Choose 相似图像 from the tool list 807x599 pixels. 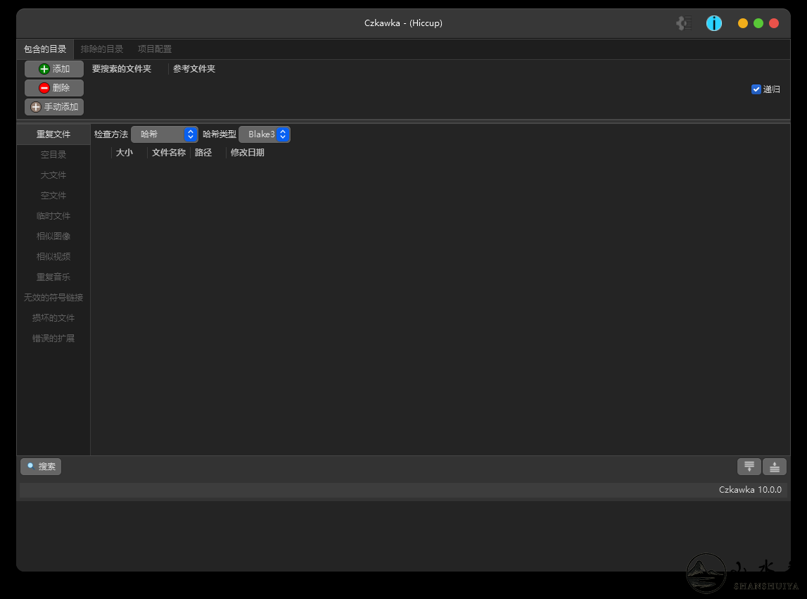[x=53, y=237]
